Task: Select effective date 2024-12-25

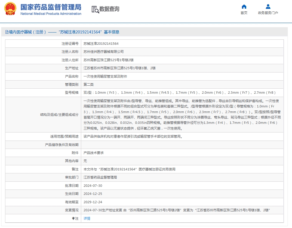Action: click(x=93, y=194)
